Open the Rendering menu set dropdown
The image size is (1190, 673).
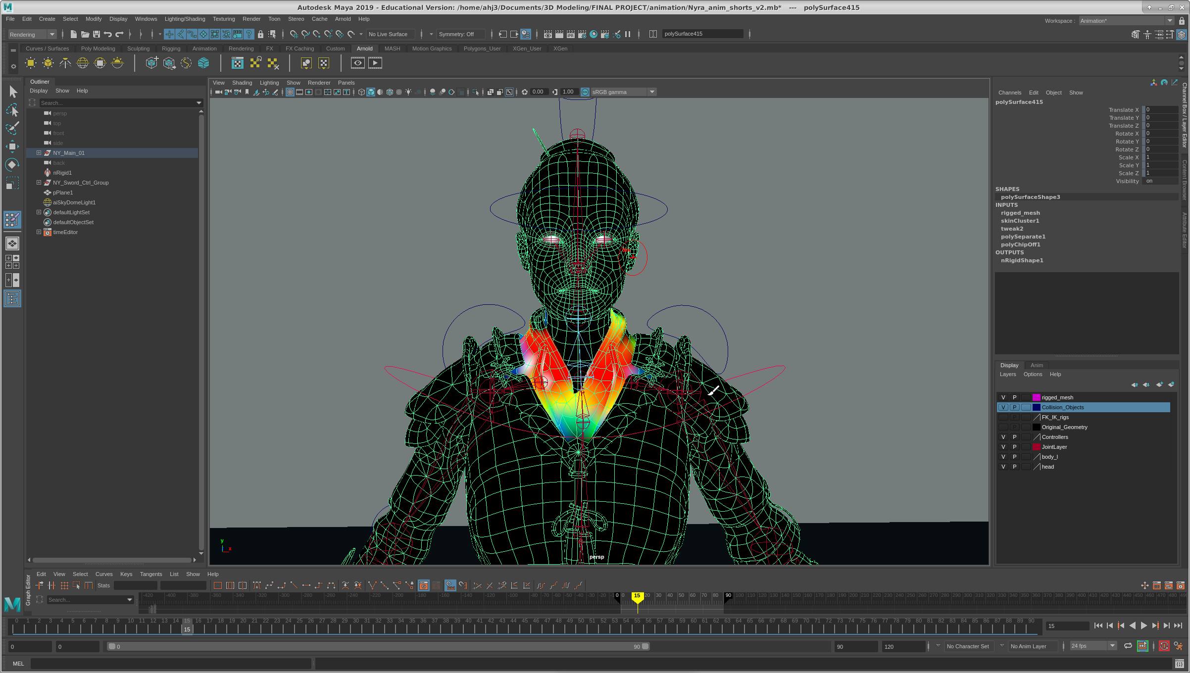pos(51,34)
